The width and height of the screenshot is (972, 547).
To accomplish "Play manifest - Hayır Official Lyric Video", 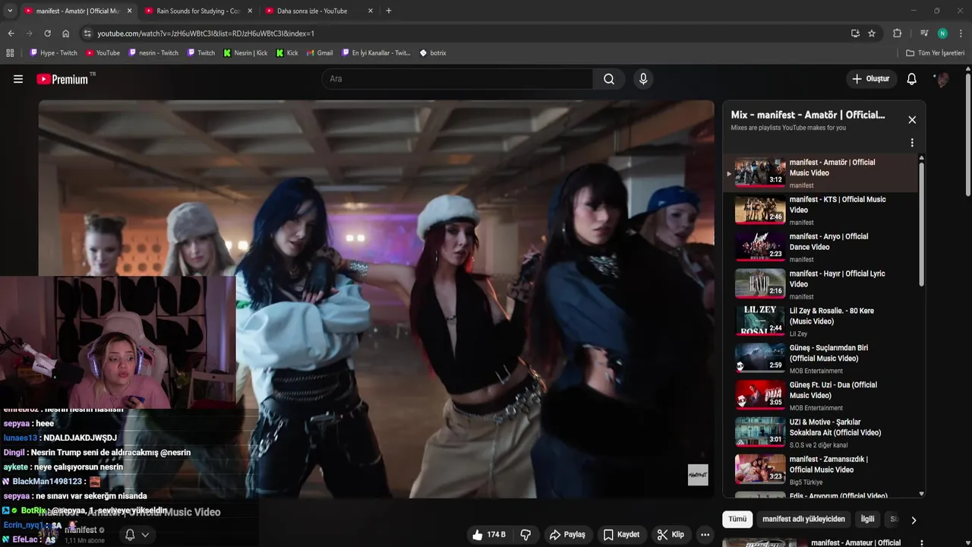I will (820, 284).
